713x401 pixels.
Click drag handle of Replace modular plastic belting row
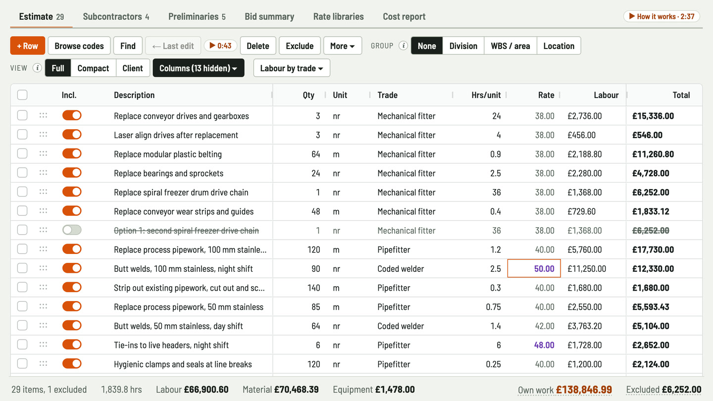(43, 153)
